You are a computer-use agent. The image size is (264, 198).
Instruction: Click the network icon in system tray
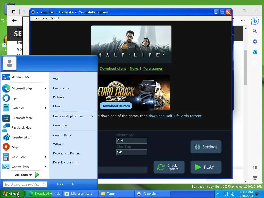(x=226, y=194)
